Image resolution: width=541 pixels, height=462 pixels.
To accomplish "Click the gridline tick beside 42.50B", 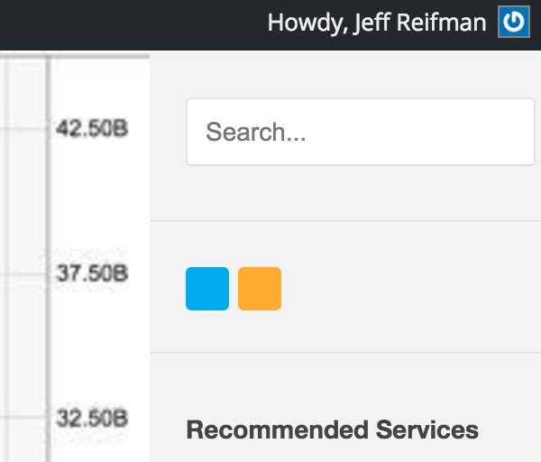I will (23, 128).
